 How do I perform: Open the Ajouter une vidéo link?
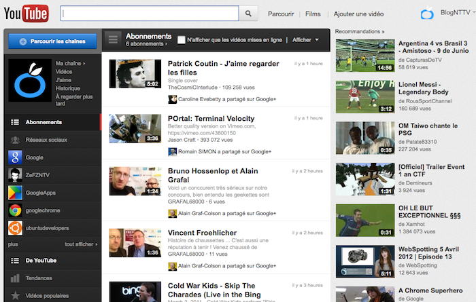pos(358,14)
